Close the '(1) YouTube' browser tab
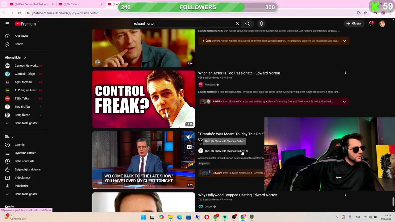 click(x=102, y=4)
